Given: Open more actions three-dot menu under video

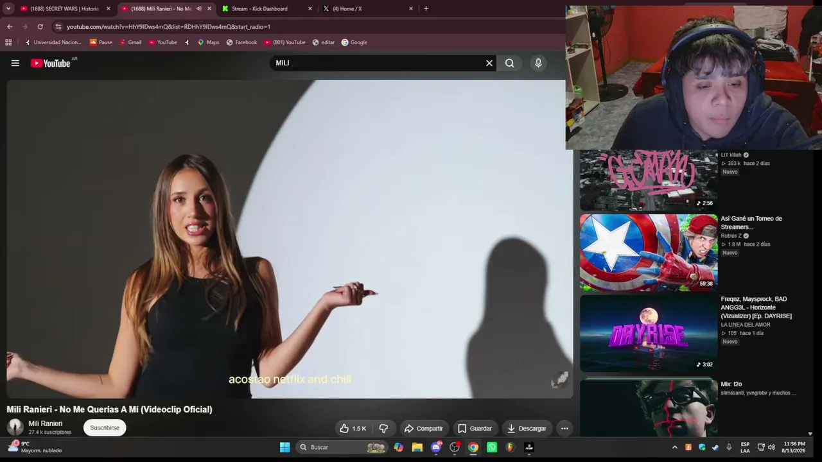Looking at the screenshot, I should click(564, 429).
